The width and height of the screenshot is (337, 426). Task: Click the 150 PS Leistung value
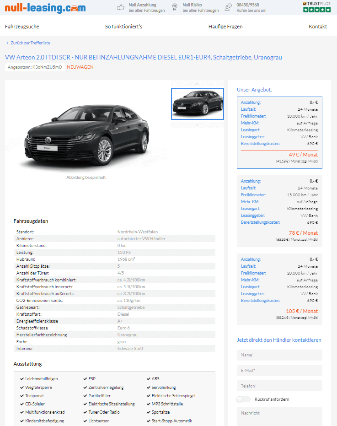tap(124, 253)
